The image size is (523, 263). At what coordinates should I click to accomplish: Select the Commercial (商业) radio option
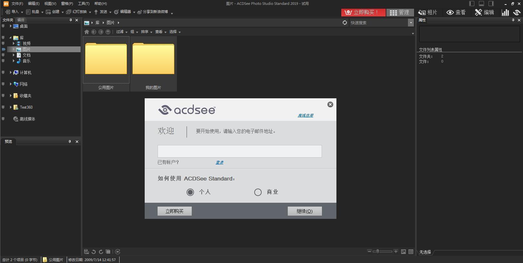tap(258, 192)
